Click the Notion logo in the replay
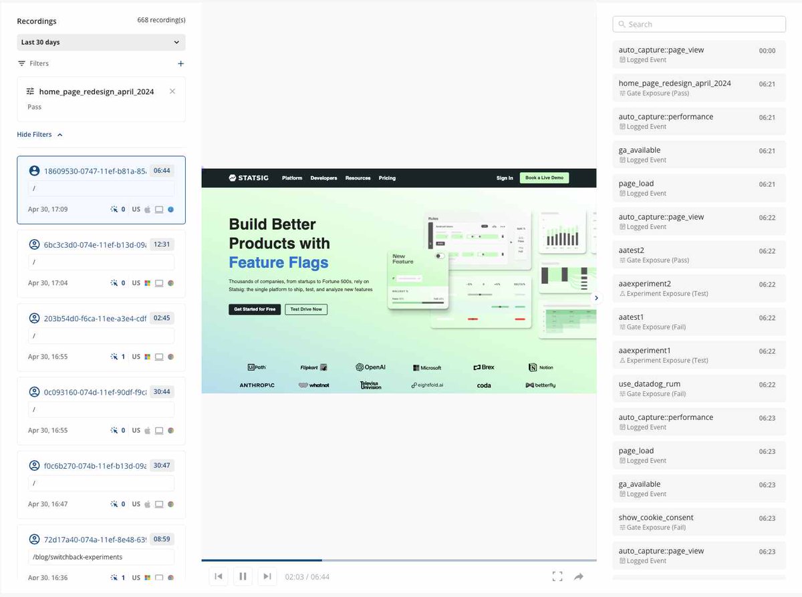The width and height of the screenshot is (802, 597). pyautogui.click(x=541, y=367)
